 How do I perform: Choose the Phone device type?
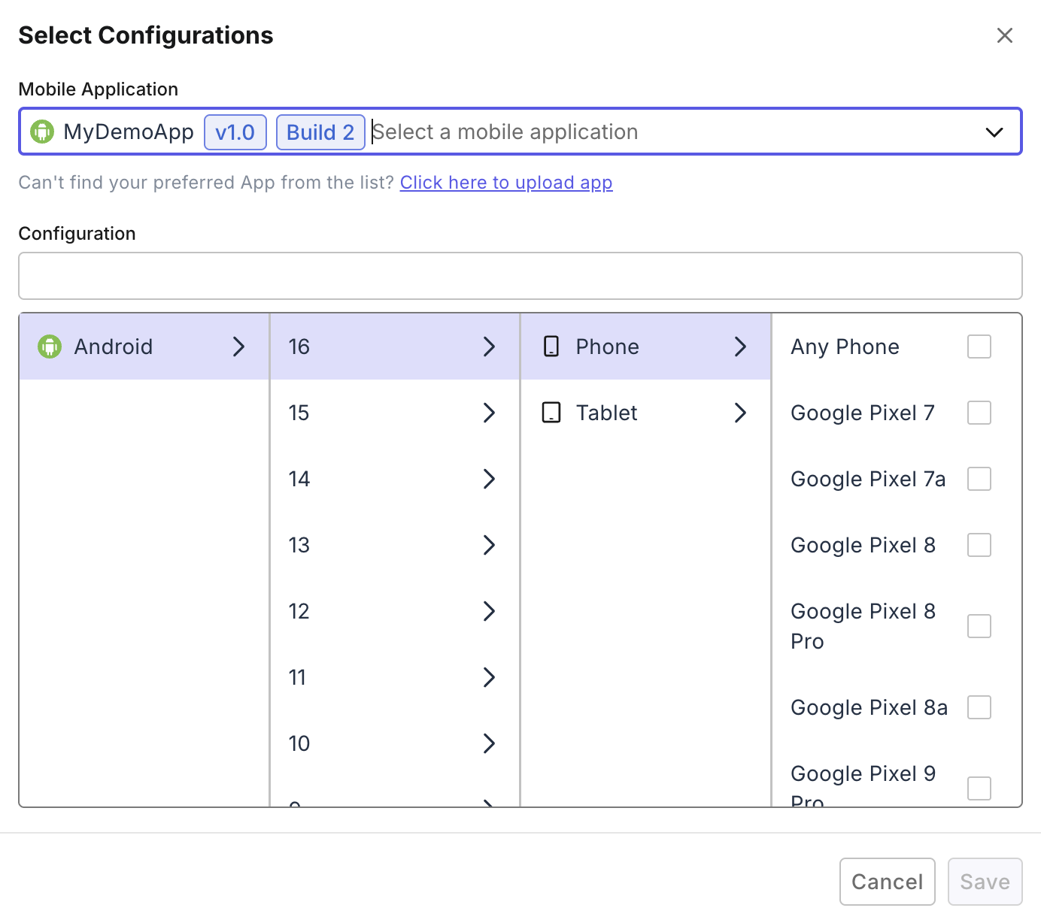pyautogui.click(x=646, y=347)
